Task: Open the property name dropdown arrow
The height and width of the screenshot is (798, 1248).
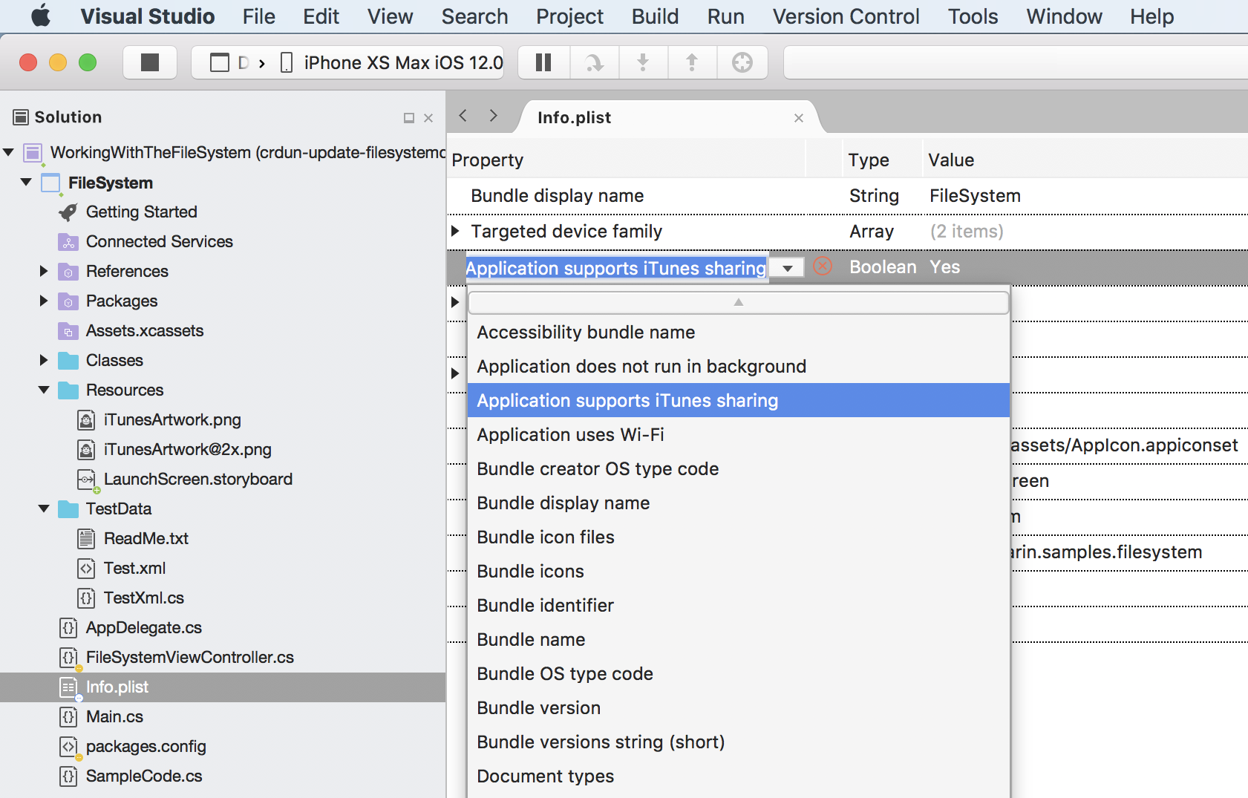Action: click(x=787, y=268)
